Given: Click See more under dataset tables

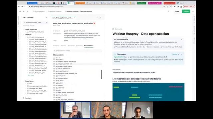Looking at the screenshot, I should click(x=31, y=75).
